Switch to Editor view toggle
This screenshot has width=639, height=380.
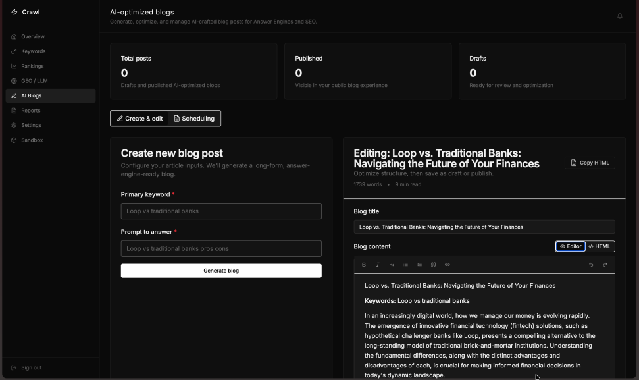(571, 246)
